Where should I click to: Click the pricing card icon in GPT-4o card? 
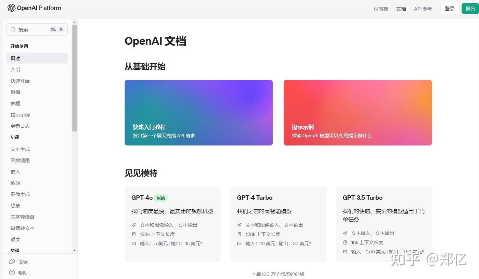134,243
